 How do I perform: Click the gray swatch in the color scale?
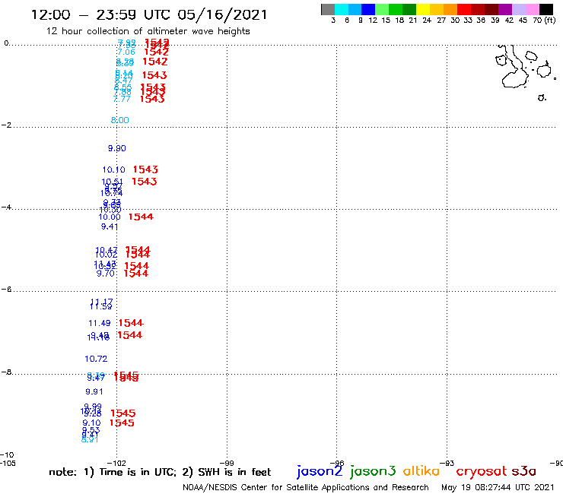point(328,9)
